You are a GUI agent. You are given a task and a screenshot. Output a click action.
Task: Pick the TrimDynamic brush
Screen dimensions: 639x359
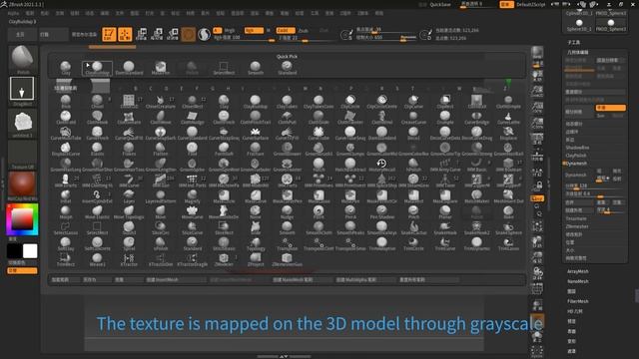tap(476, 244)
